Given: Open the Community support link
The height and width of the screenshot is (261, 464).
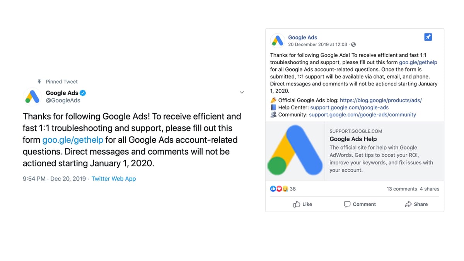Looking at the screenshot, I should click(363, 115).
